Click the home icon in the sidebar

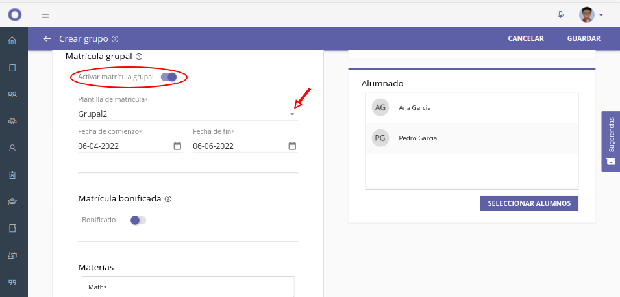click(12, 41)
